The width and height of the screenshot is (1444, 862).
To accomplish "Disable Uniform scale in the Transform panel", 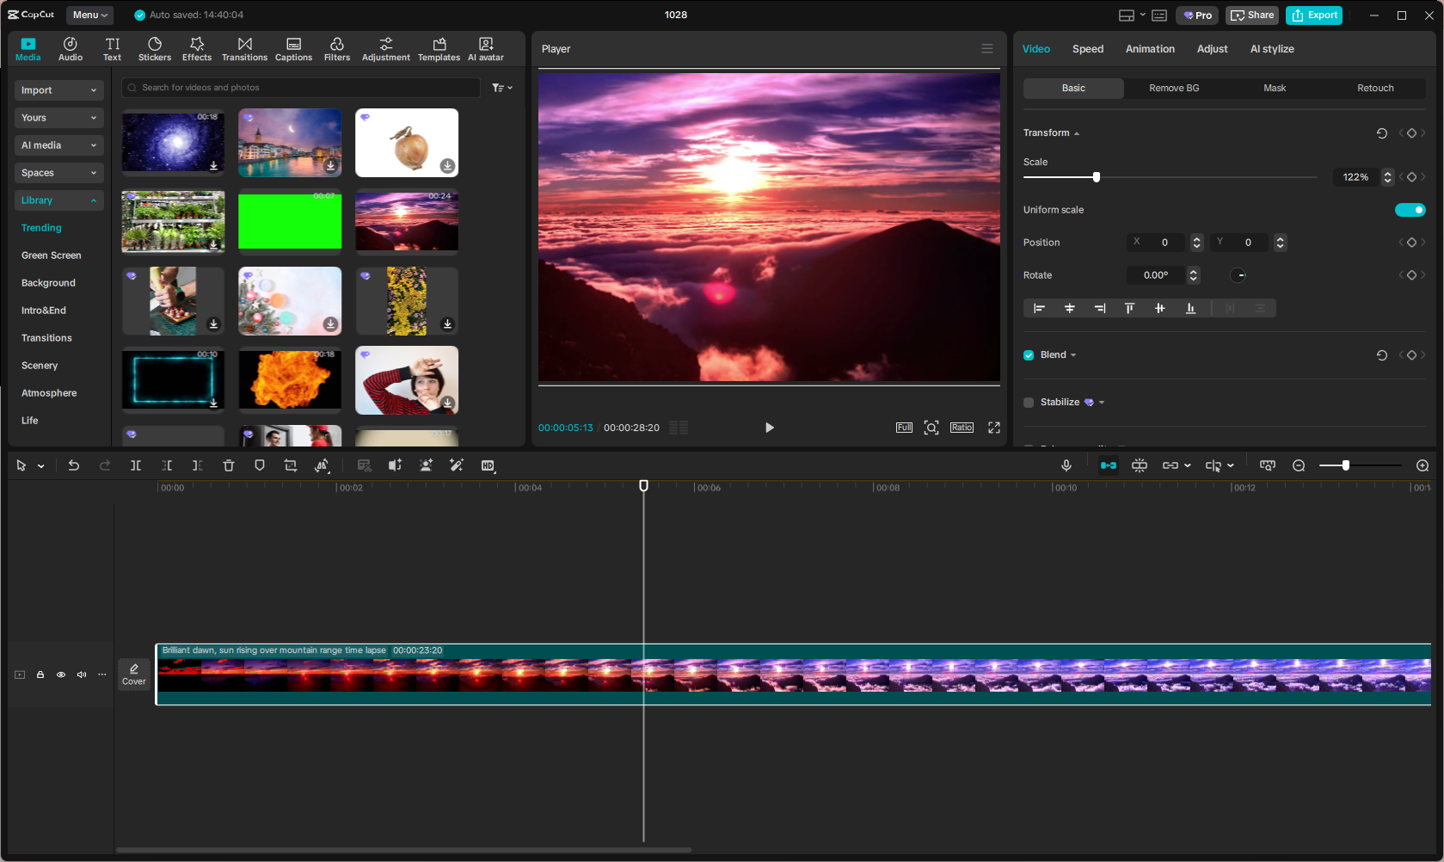I will (x=1410, y=209).
